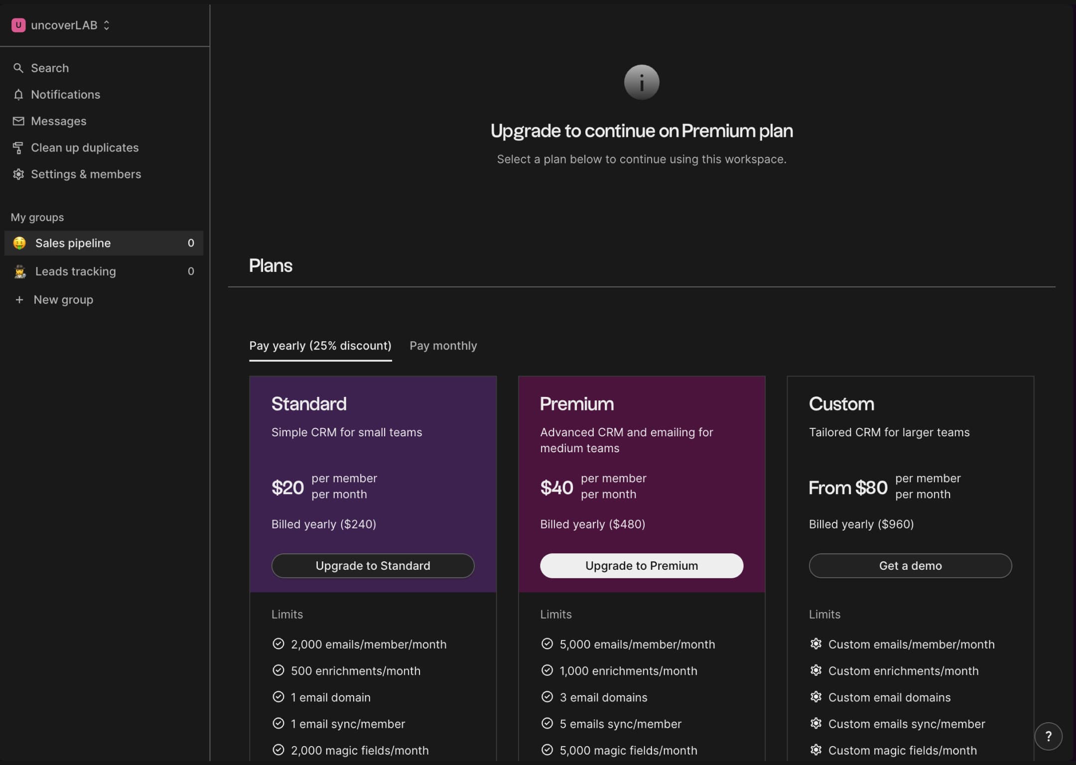The height and width of the screenshot is (765, 1076).
Task: Click the Settings & members gear icon
Action: pyautogui.click(x=17, y=175)
